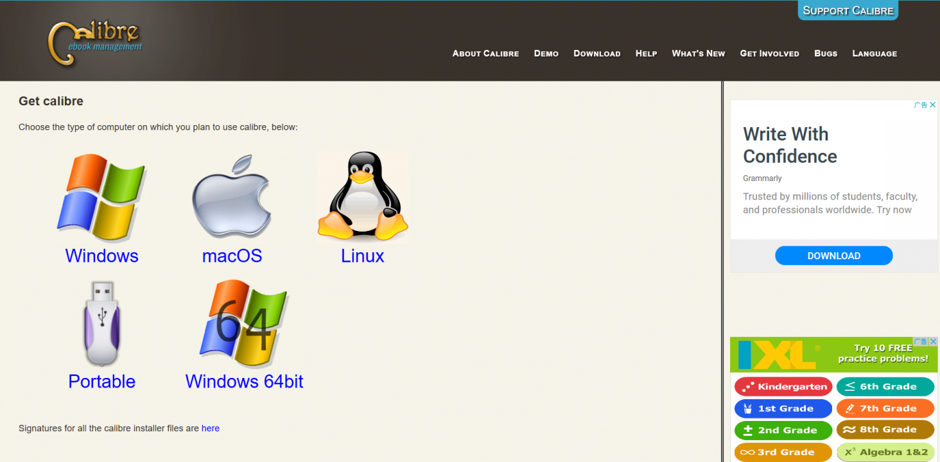
Task: Click the calibre logo in the header
Action: [96, 43]
